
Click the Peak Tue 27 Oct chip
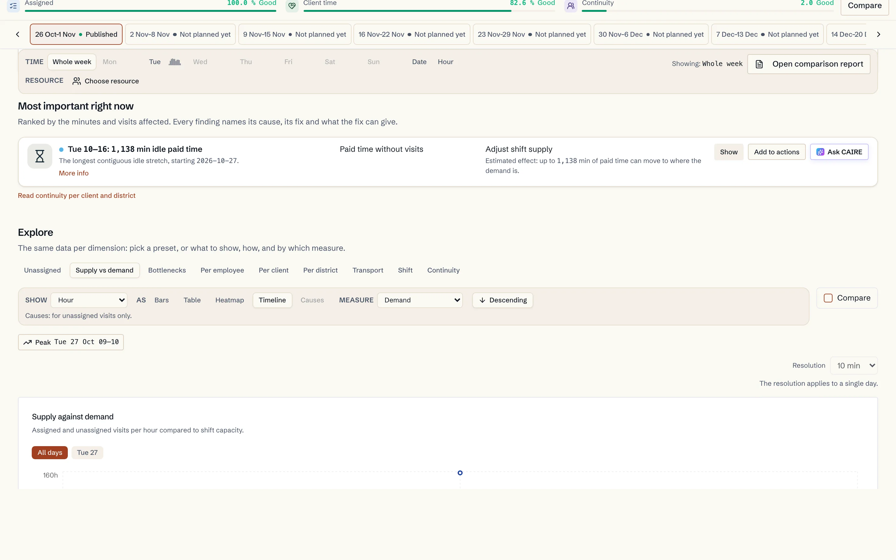(71, 342)
